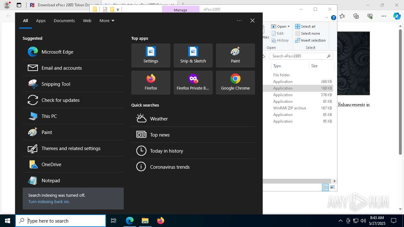Switch to Apps search tab
The width and height of the screenshot is (404, 227).
pos(41,20)
